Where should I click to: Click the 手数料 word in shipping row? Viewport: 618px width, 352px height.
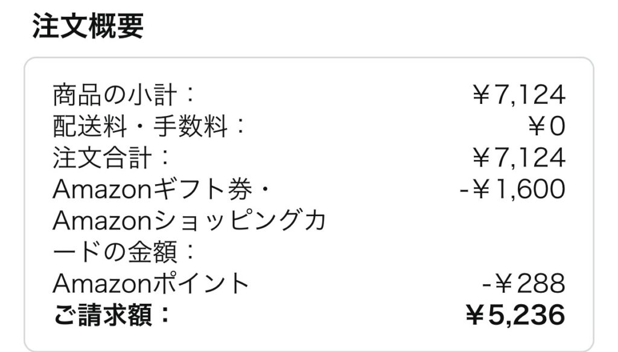pyautogui.click(x=187, y=127)
